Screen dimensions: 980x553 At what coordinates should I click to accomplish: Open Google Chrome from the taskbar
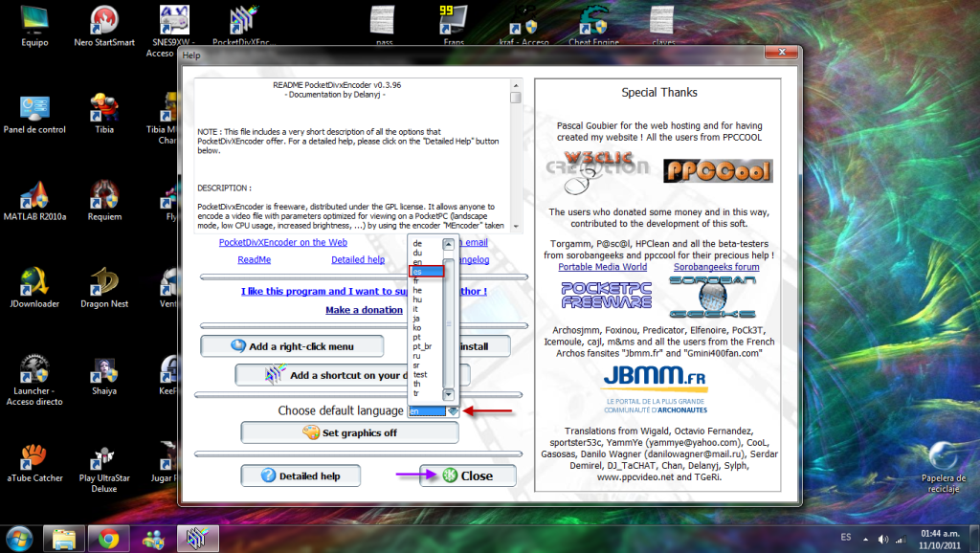click(x=109, y=539)
